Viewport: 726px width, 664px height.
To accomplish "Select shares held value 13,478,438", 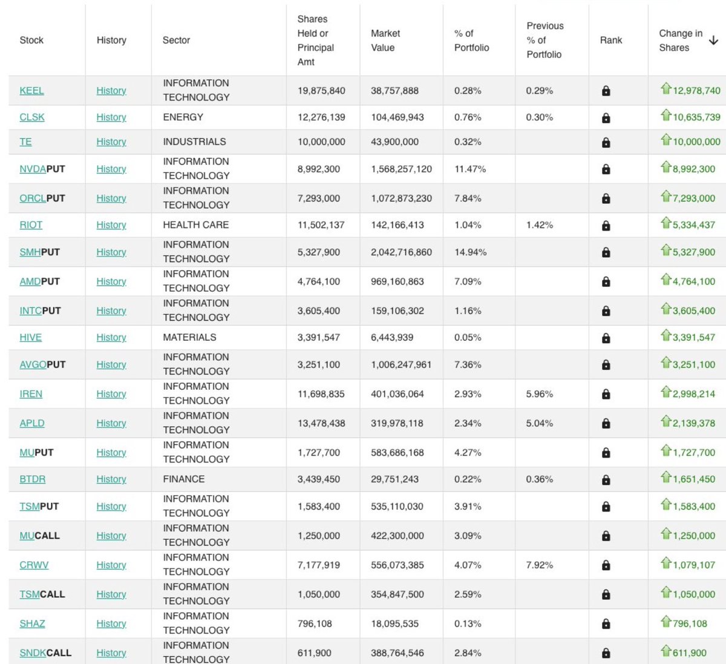I will pyautogui.click(x=321, y=424).
